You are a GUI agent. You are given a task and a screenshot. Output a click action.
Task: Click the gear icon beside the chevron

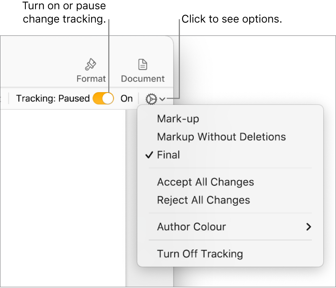[151, 98]
